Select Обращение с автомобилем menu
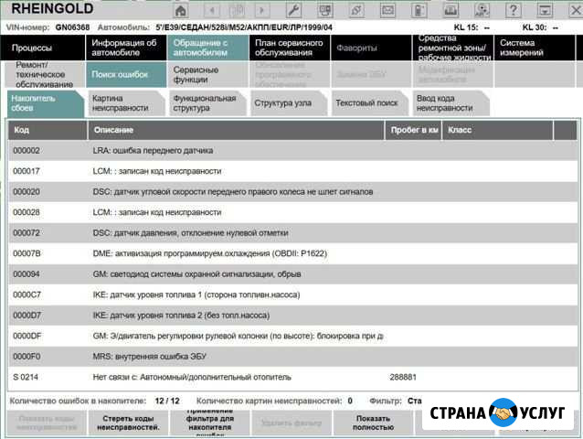 point(207,48)
